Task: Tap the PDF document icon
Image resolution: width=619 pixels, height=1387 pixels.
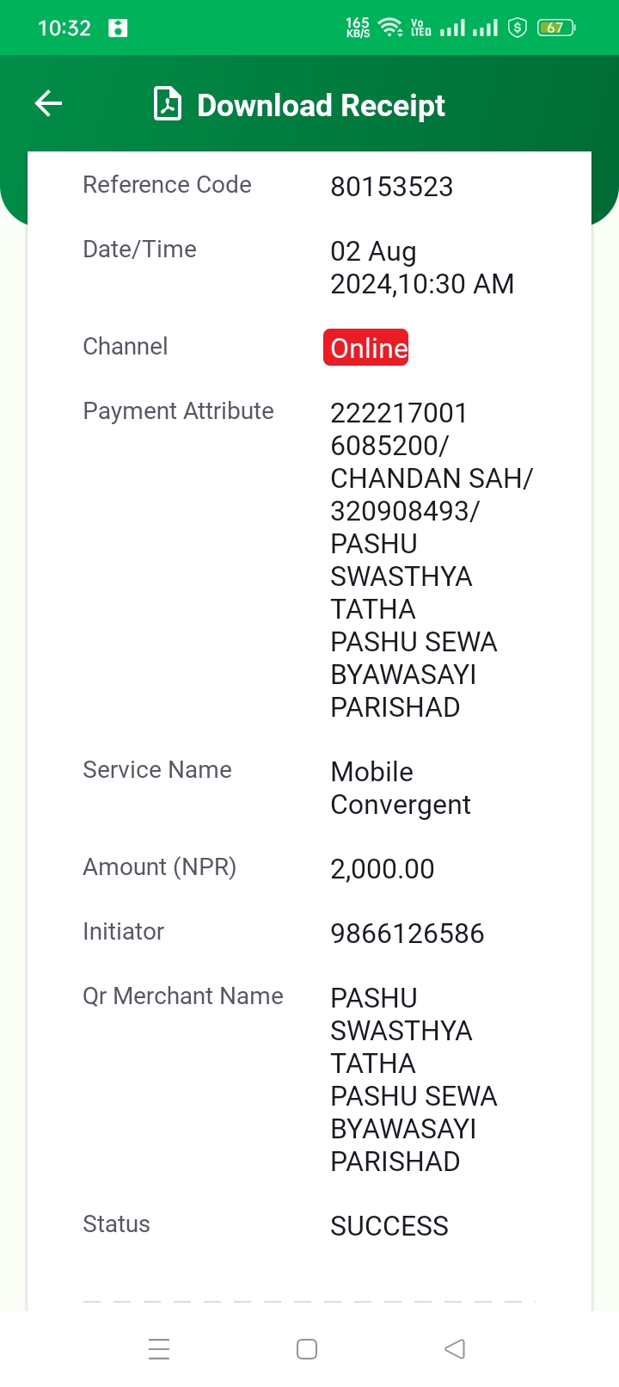Action: (167, 104)
